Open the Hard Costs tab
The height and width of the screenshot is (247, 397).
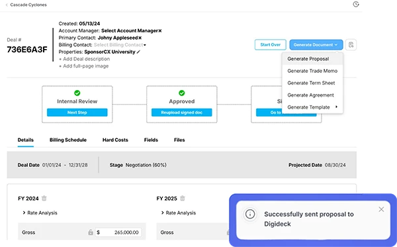point(115,140)
